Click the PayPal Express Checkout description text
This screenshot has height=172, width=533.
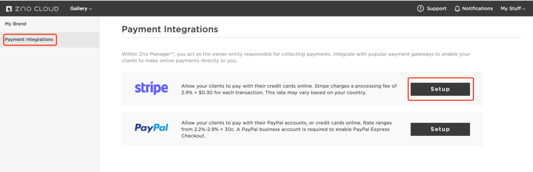tap(286, 129)
